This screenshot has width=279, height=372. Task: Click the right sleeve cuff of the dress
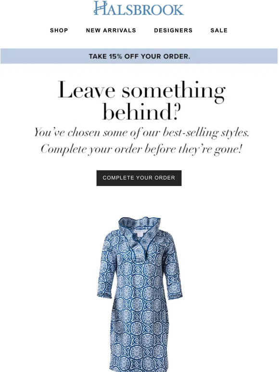(x=175, y=296)
